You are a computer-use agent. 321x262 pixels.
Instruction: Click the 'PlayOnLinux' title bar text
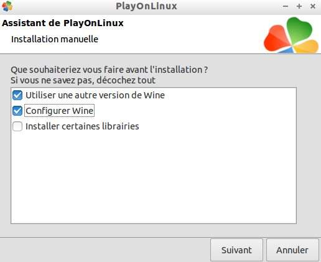click(146, 6)
